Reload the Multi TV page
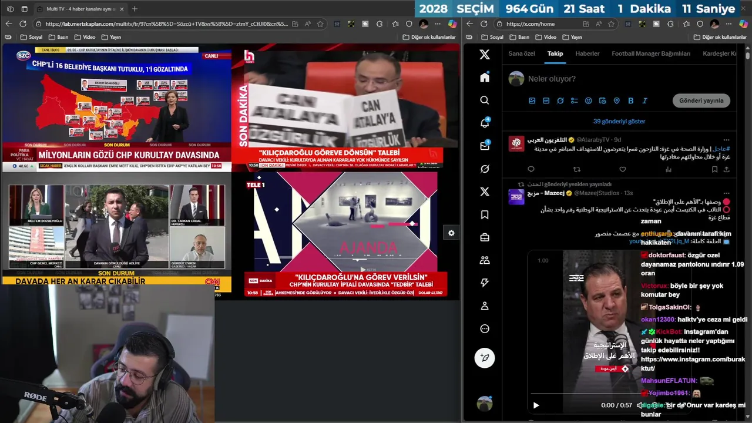The width and height of the screenshot is (752, 423). point(22,23)
